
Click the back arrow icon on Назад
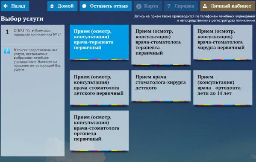(x=6, y=6)
